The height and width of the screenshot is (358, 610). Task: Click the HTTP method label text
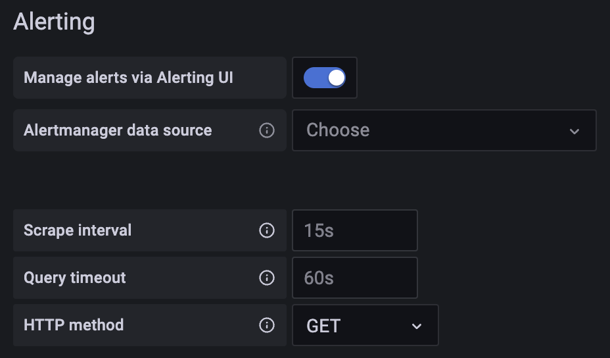[x=74, y=325]
